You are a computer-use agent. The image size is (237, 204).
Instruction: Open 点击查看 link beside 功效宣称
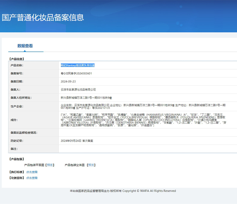coord(32,178)
